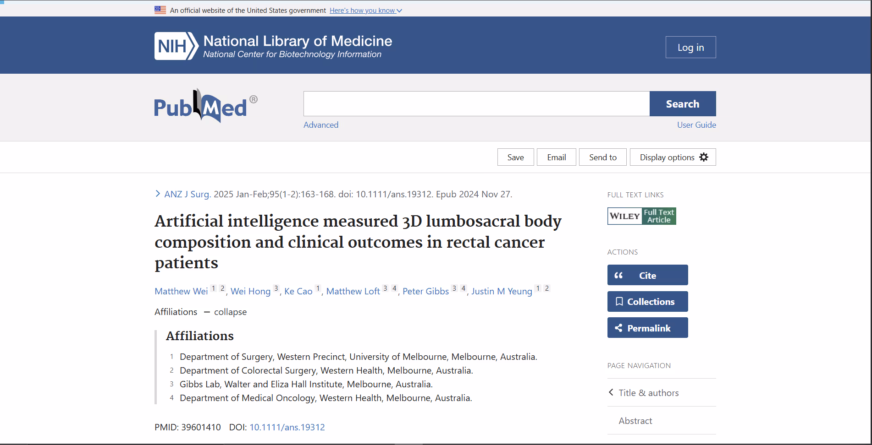Viewport: 872px width, 445px height.
Task: Click the Log in button
Action: click(690, 47)
